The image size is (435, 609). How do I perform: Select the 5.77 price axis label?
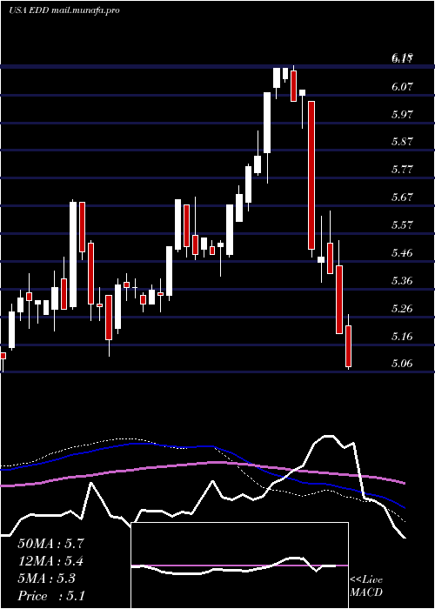402,170
